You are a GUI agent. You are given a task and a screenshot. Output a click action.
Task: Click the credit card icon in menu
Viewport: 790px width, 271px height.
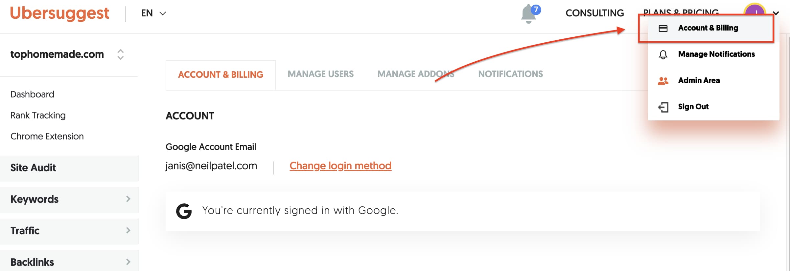tap(663, 29)
